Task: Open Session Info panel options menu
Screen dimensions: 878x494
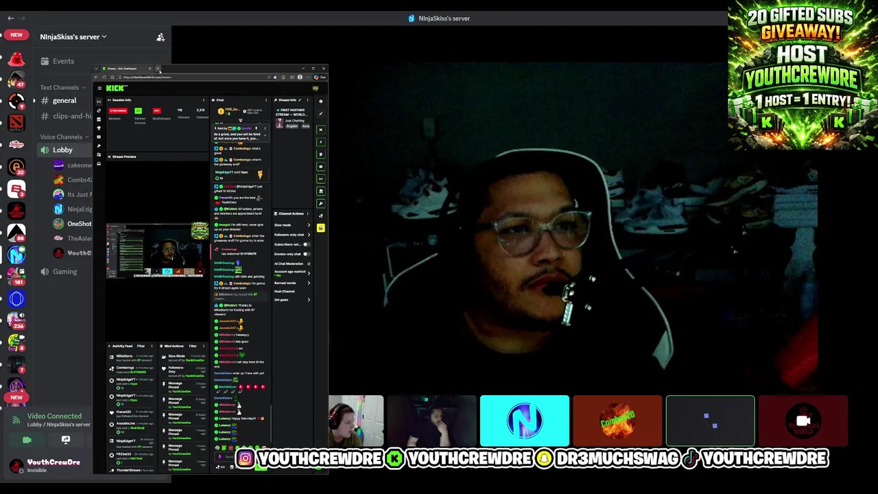Action: 204,100
